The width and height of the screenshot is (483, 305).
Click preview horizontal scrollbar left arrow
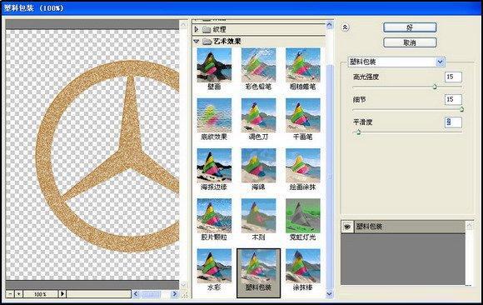pyautogui.click(x=136, y=294)
